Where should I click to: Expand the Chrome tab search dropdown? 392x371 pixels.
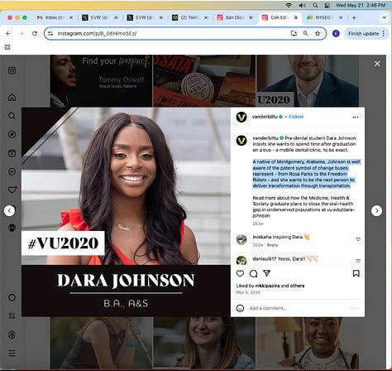pos(384,17)
